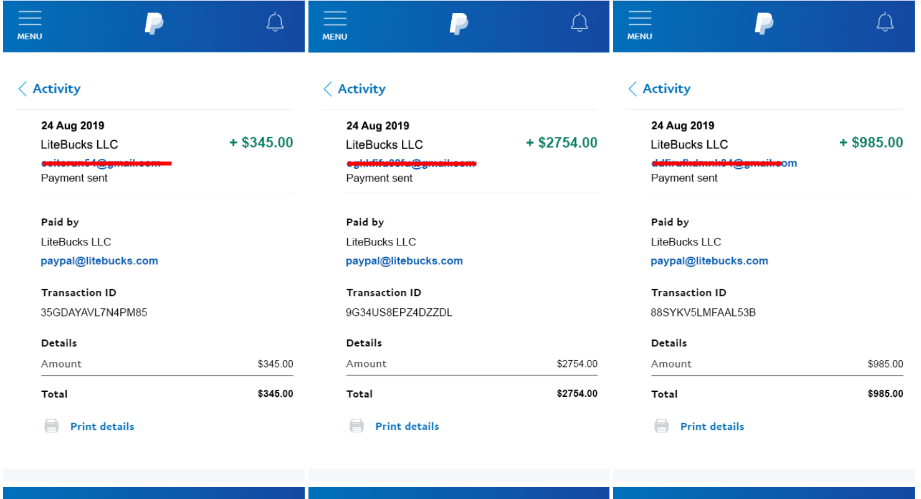Go back via Activity chevron in $985.00 panel
This screenshot has width=921, height=499.
[x=632, y=89]
